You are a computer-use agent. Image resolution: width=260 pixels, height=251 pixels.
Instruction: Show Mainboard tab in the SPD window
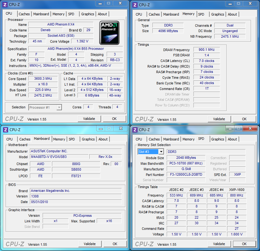pos(171,139)
